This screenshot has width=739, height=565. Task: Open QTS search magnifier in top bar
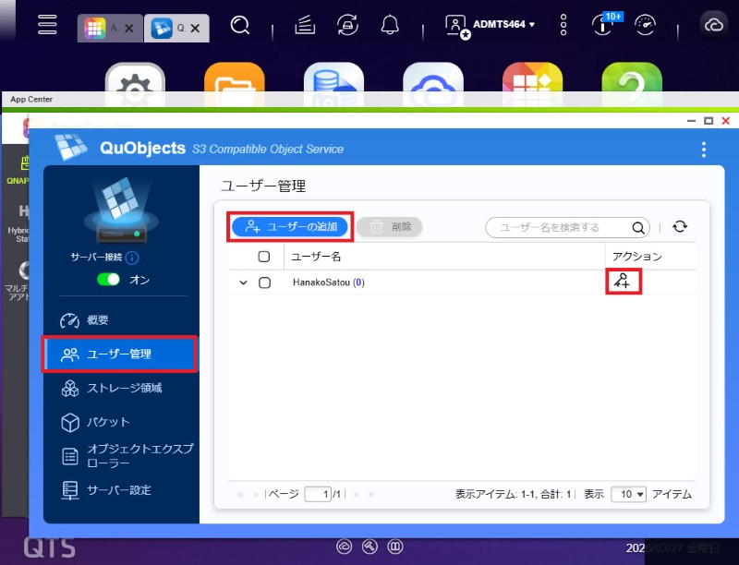(x=240, y=25)
